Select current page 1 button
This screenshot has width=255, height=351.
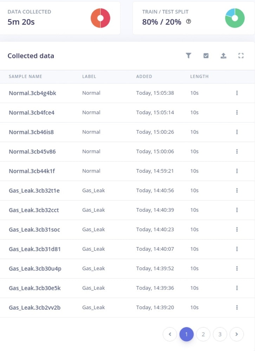187,334
